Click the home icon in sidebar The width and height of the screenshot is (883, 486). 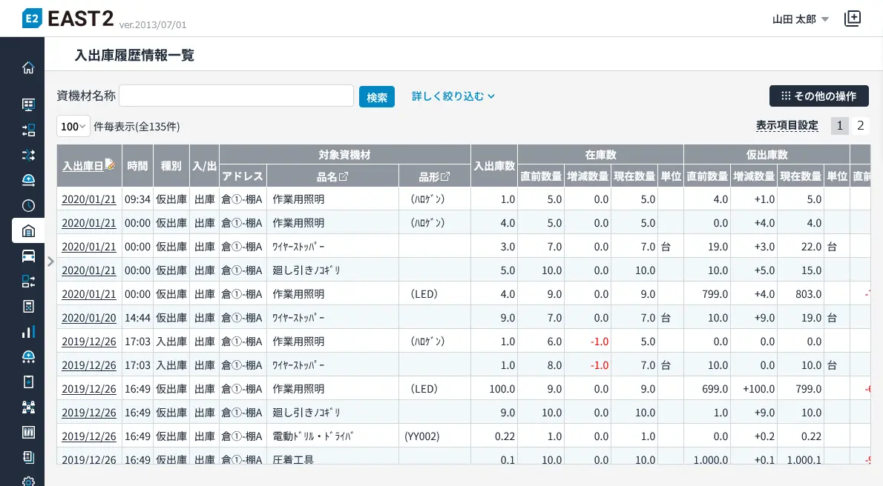coord(28,68)
